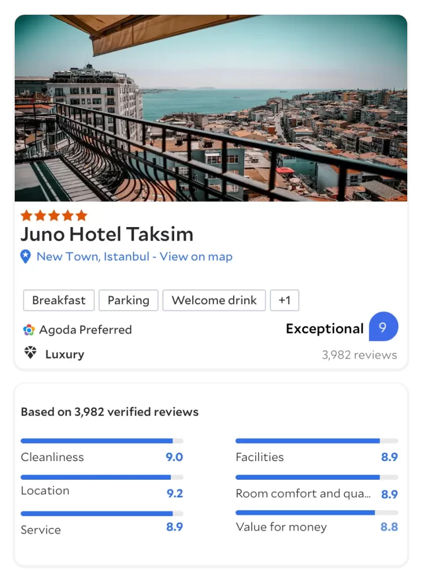
Task: Click the Exceptional rating label
Action: 324,329
